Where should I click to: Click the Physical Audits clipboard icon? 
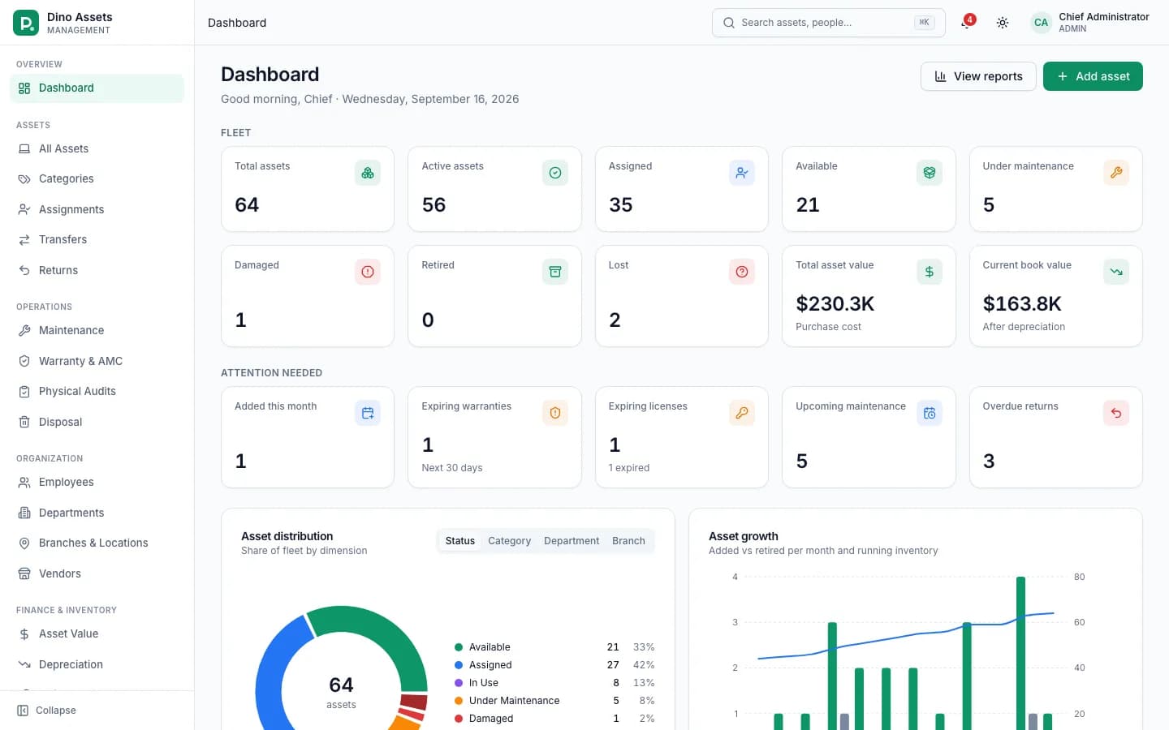point(24,391)
